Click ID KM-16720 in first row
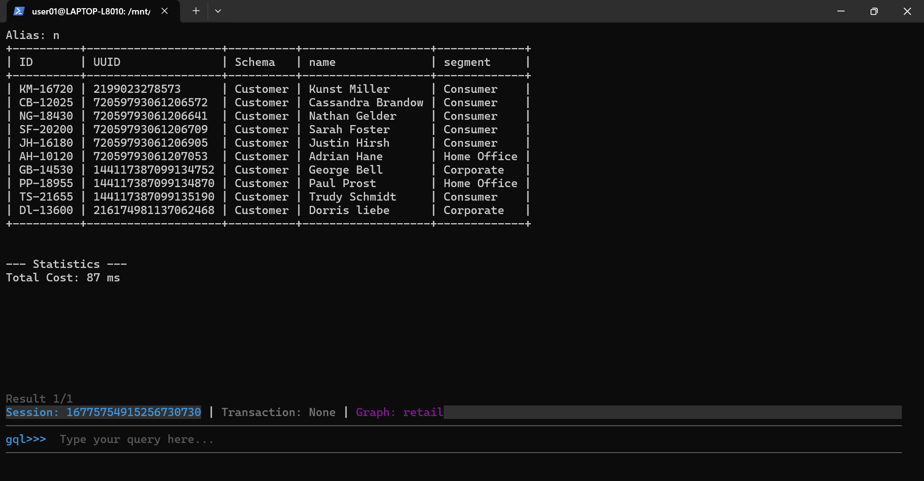This screenshot has height=481, width=924. point(46,89)
